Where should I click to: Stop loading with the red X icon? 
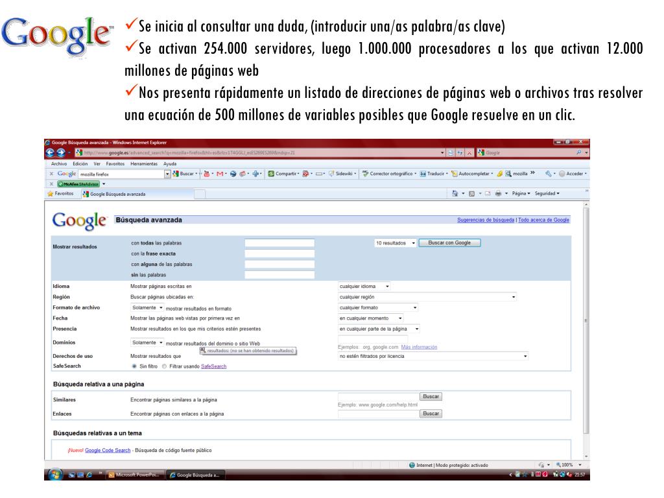coord(469,153)
